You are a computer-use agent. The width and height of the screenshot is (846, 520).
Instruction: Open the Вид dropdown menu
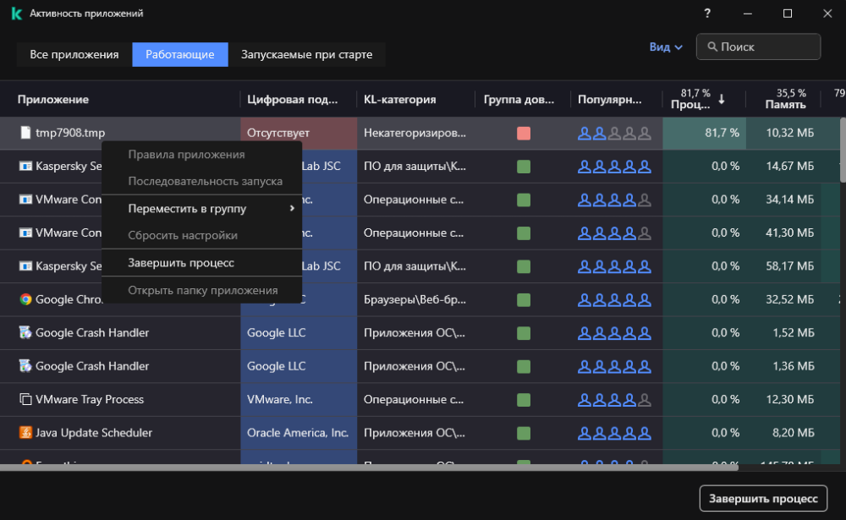pos(666,47)
